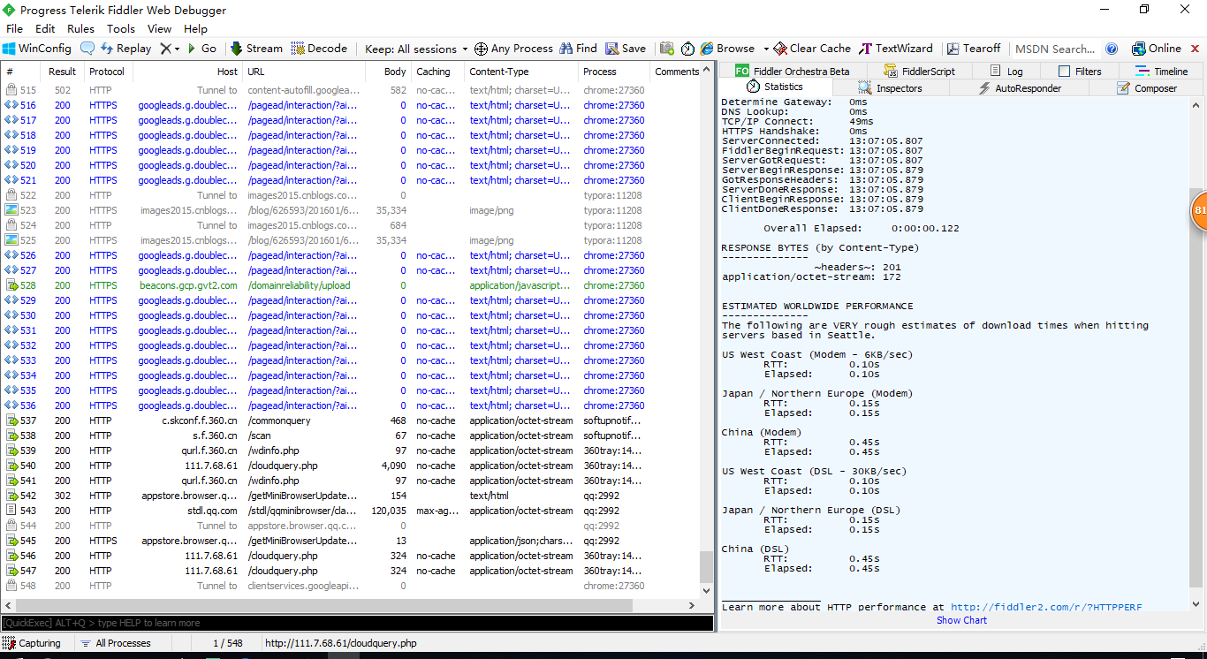Select session 542 with 302 result
Viewport: 1207px width, 659px height.
[x=352, y=496]
